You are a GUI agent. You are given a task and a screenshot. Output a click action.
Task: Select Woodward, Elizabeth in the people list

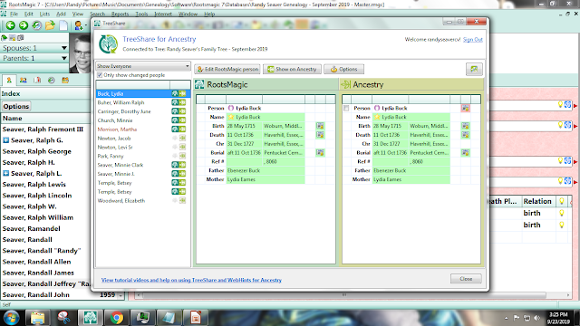pyautogui.click(x=121, y=201)
